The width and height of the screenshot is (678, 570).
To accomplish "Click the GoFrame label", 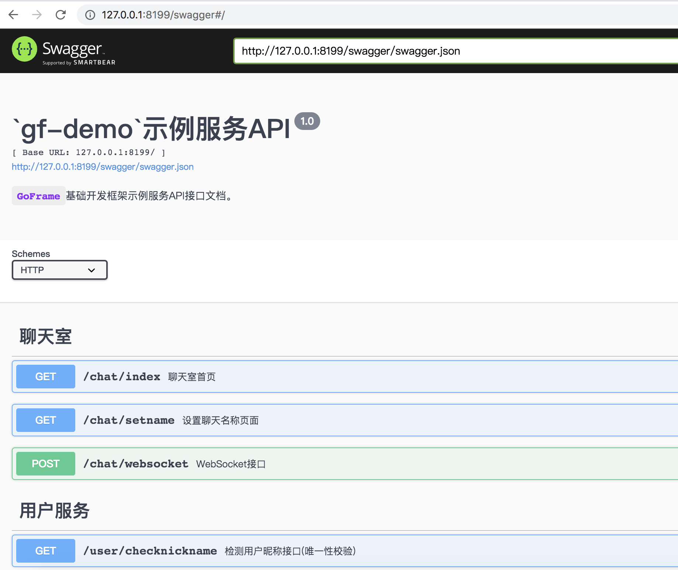I will coord(38,196).
